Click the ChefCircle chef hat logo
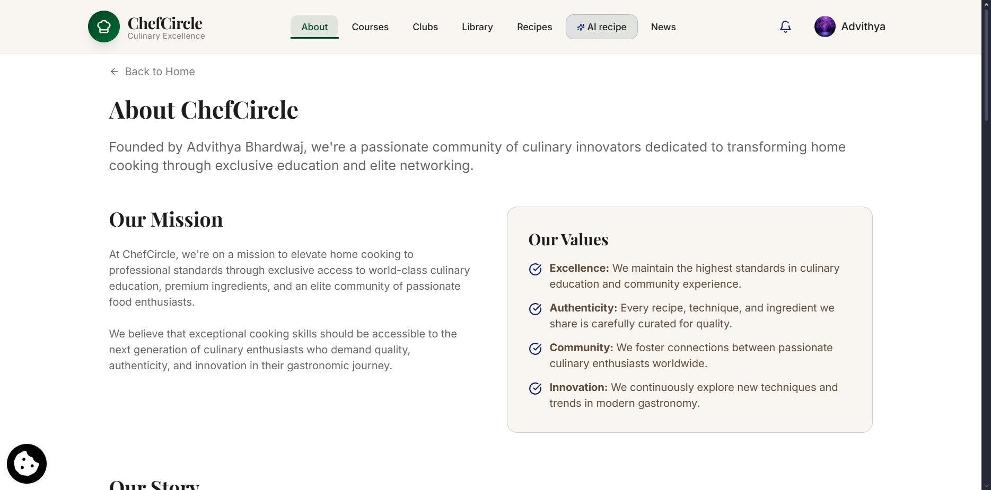Viewport: 991px width, 490px height. tap(104, 26)
